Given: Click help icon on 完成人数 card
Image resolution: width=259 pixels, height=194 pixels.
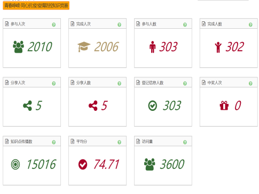Looking at the screenshot, I should coord(250,25).
